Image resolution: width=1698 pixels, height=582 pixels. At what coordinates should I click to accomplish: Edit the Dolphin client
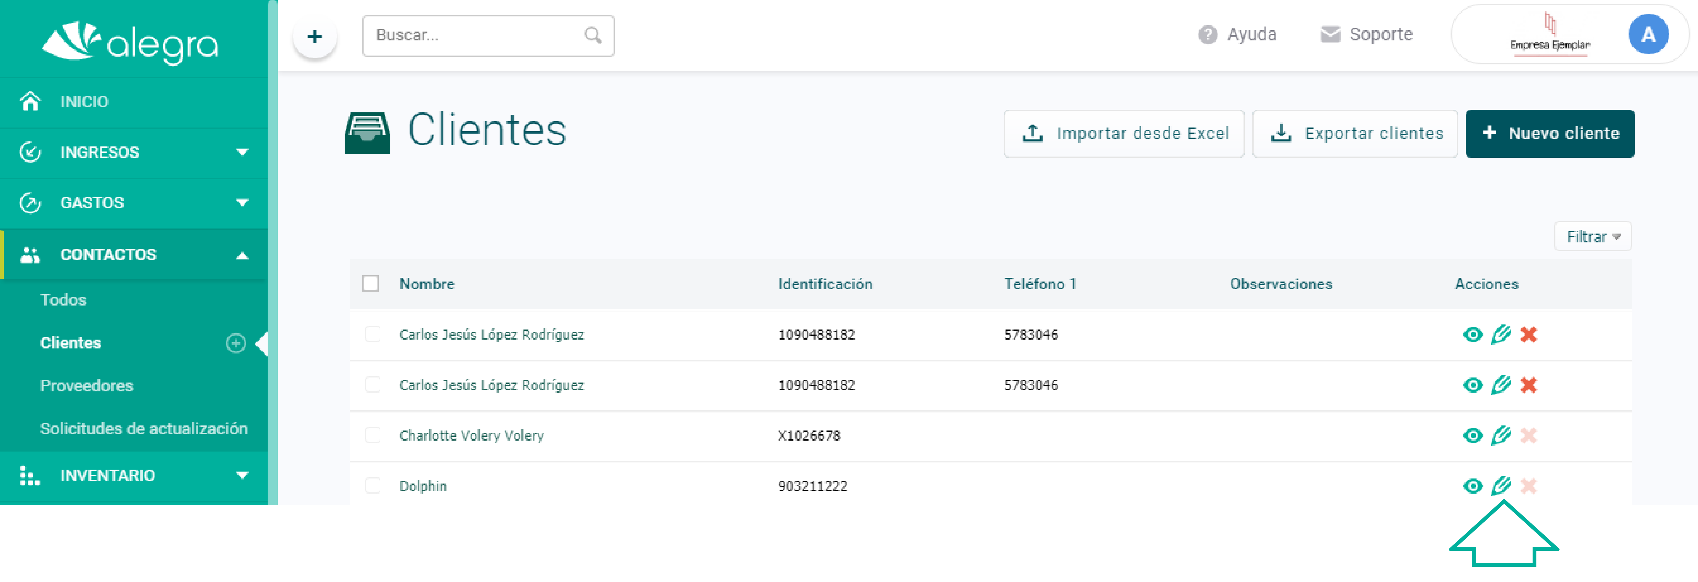click(x=1501, y=486)
